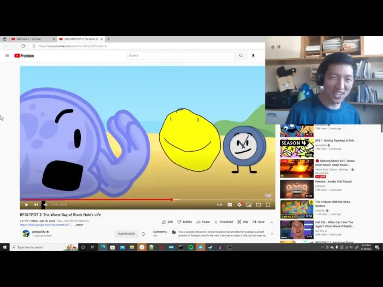Screen dimensions: 383x287
Task: Reload the page
Action: point(23,46)
